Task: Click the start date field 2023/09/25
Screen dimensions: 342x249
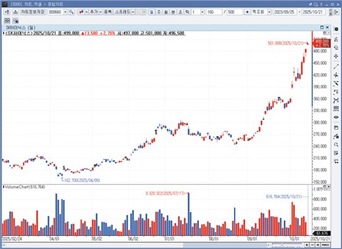Action: point(285,12)
